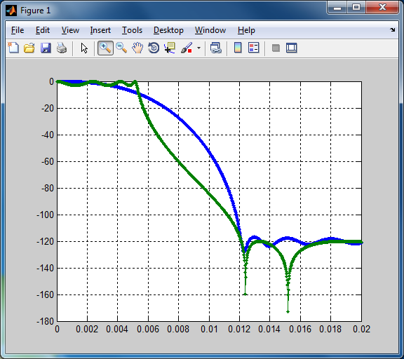The width and height of the screenshot is (404, 359).
Task: Open the File menu
Action: 18,30
